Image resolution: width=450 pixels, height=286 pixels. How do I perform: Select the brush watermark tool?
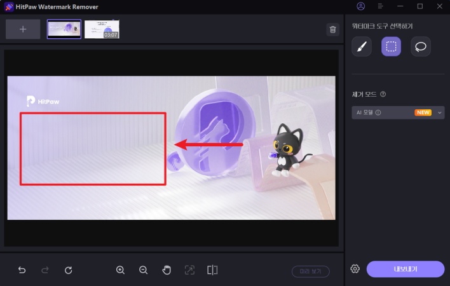coord(362,46)
